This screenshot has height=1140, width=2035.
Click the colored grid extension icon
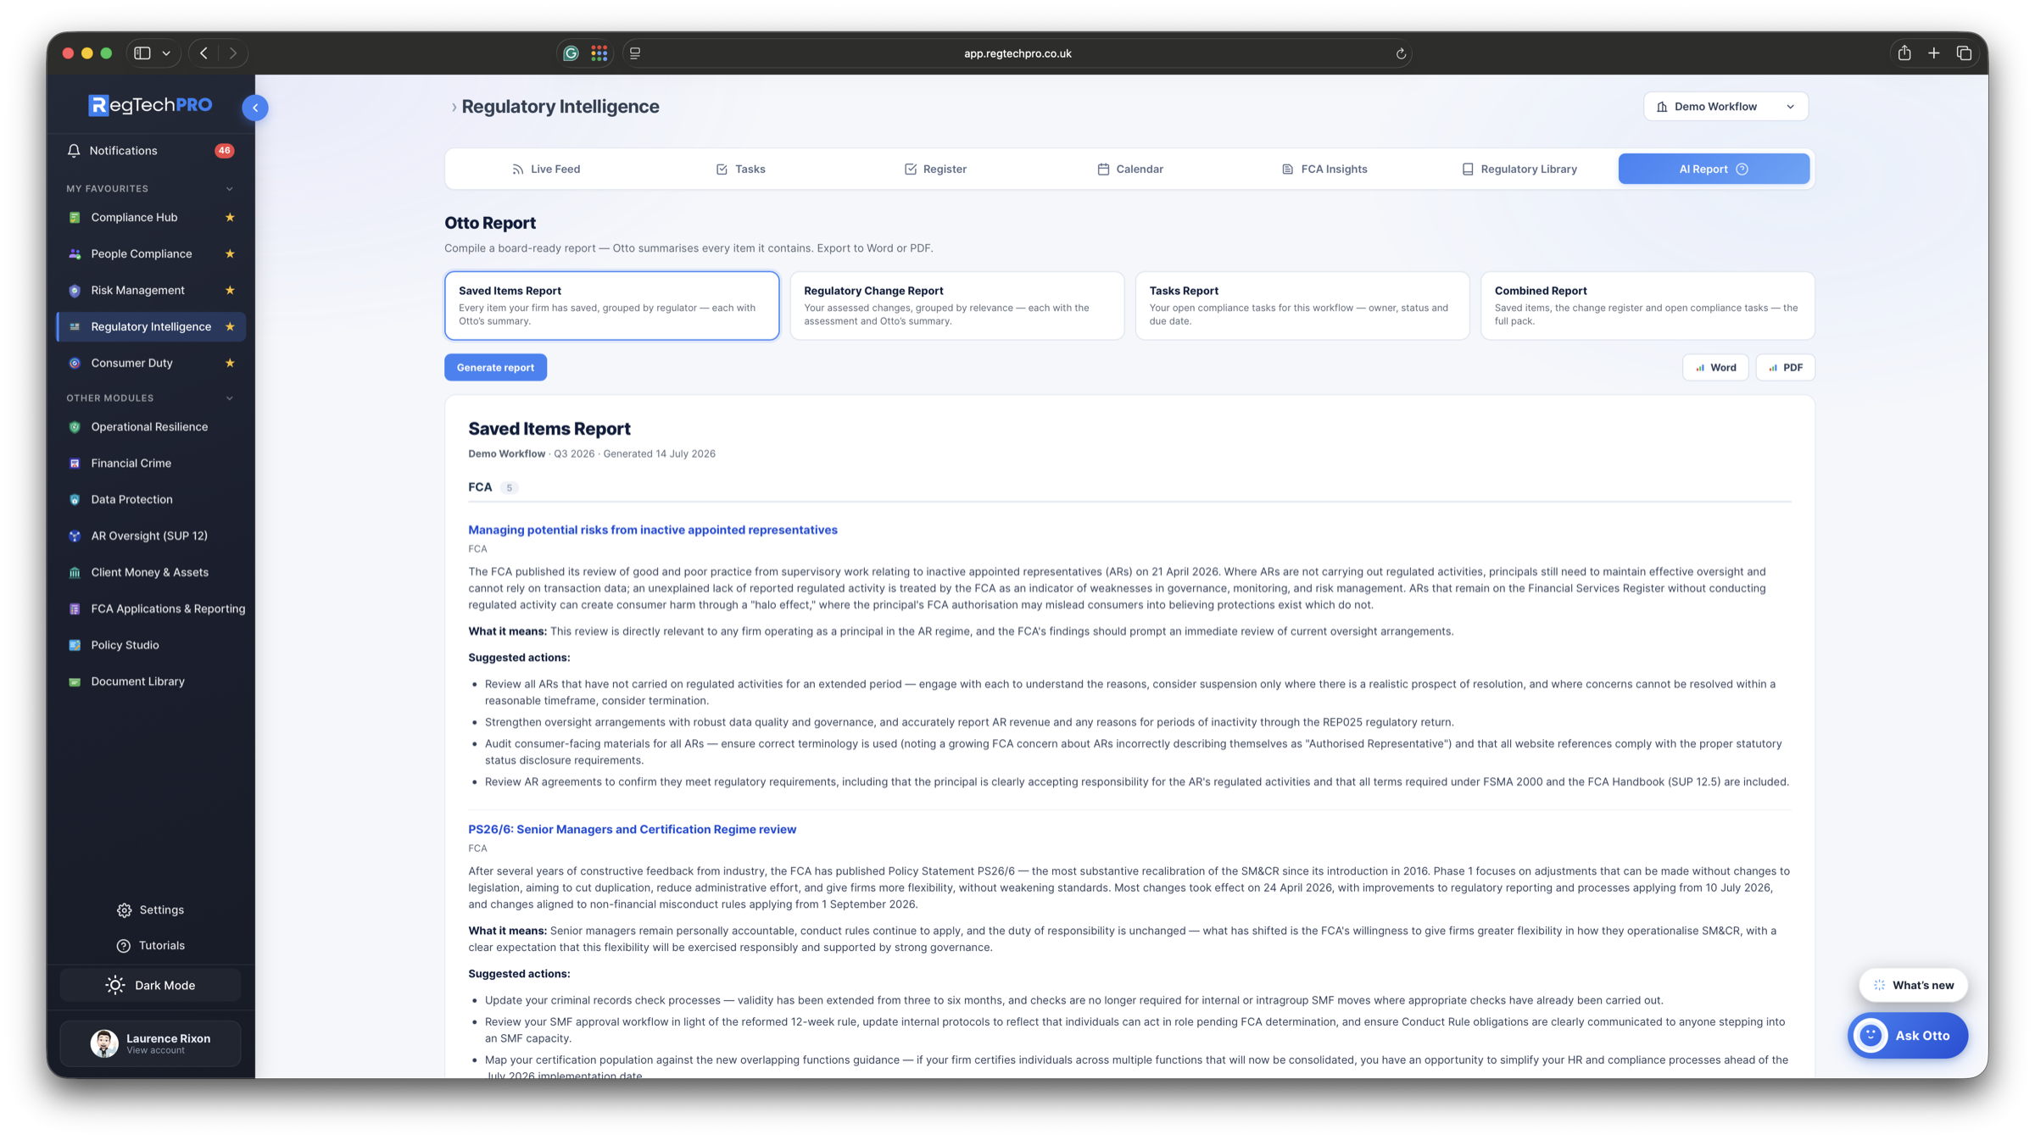pyautogui.click(x=599, y=53)
